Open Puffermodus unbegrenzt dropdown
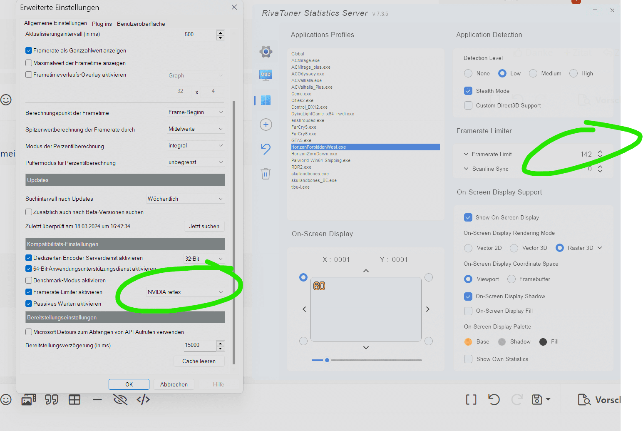 click(196, 162)
